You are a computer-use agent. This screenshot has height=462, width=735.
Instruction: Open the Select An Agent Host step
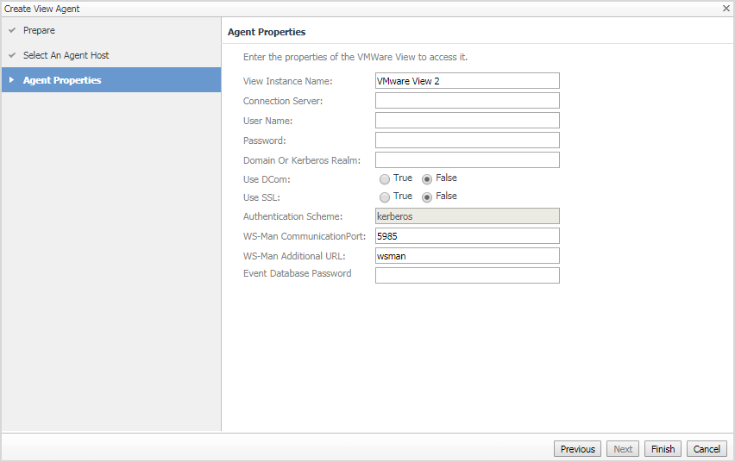tap(66, 55)
